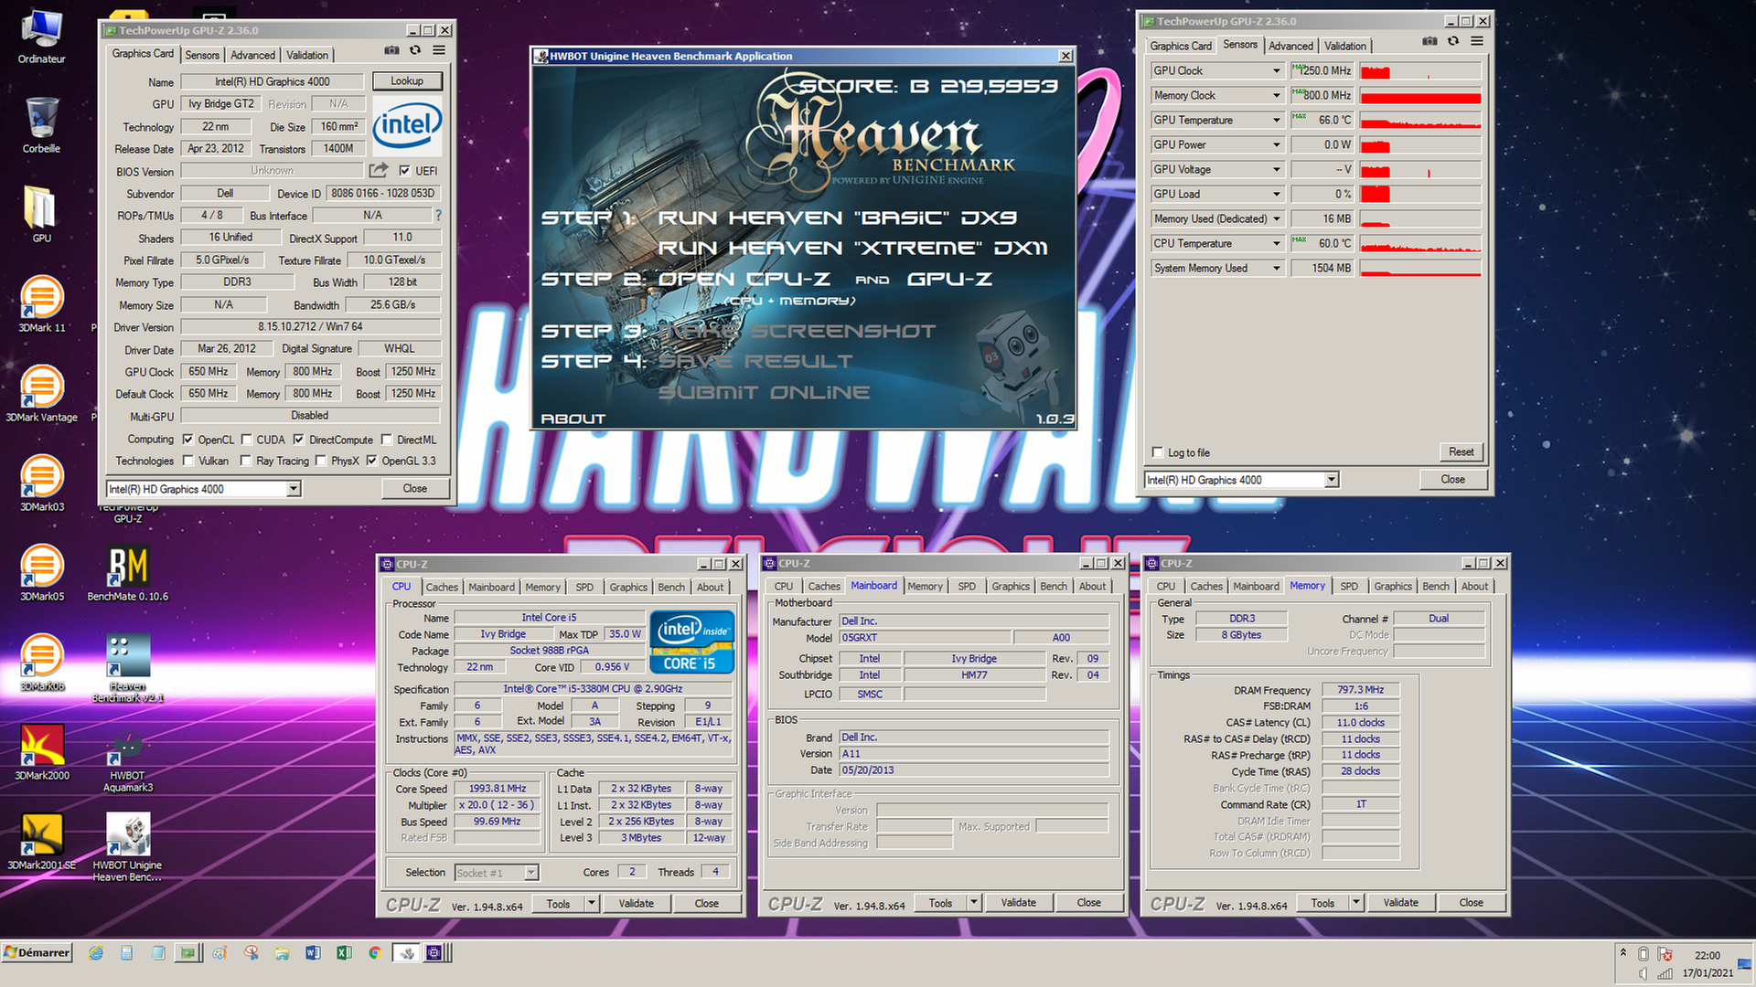Toggle the Vulkan checkbox
Screen dimensions: 1756x987
187,461
